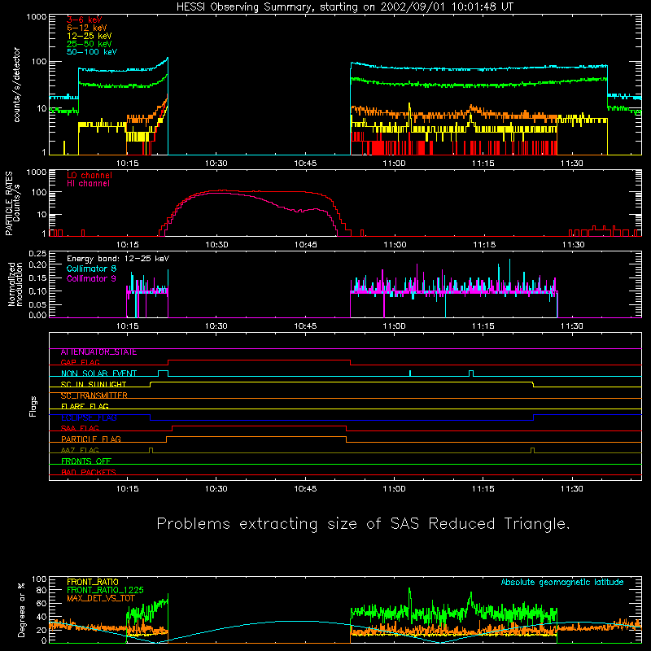This screenshot has height=651, width=651.
Task: Select the SC_TRANSMITTER flag label
Action: [x=94, y=395]
